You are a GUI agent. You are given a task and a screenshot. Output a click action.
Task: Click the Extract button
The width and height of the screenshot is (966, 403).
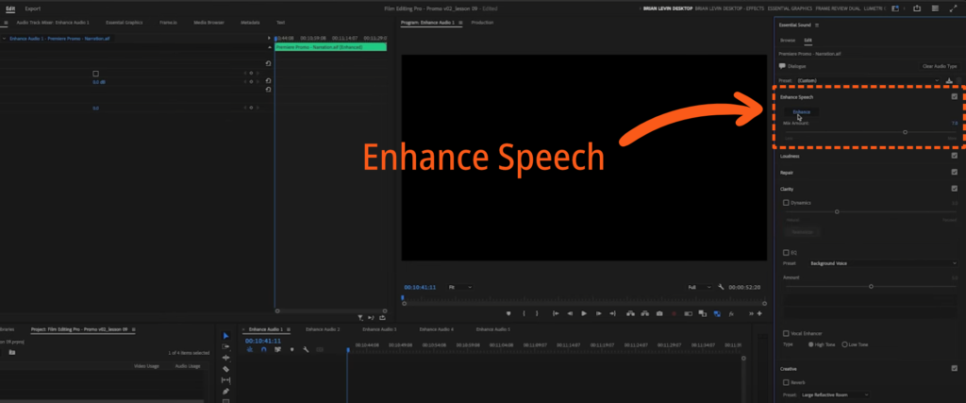644,313
